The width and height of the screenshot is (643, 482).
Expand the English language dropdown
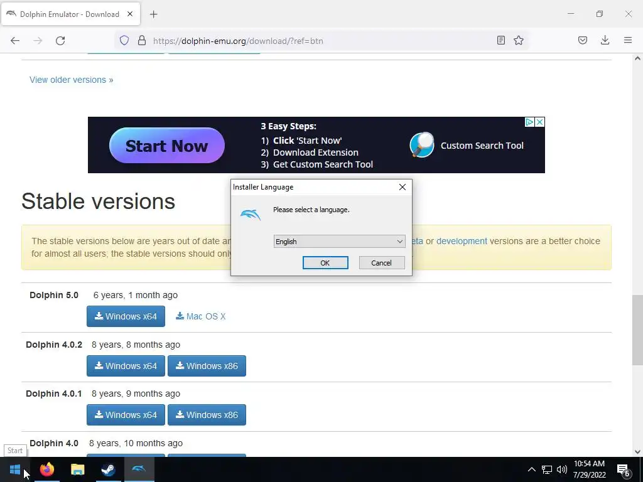[x=340, y=242]
